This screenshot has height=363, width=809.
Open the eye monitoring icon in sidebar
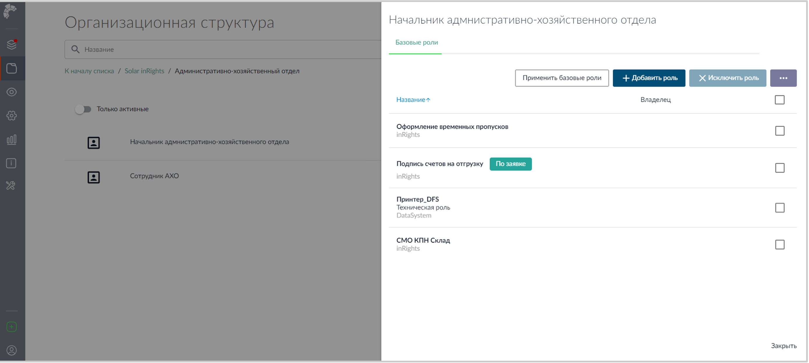[12, 92]
